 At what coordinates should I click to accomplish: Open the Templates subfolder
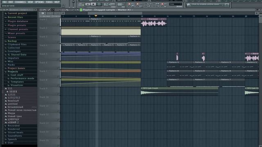click(17, 82)
